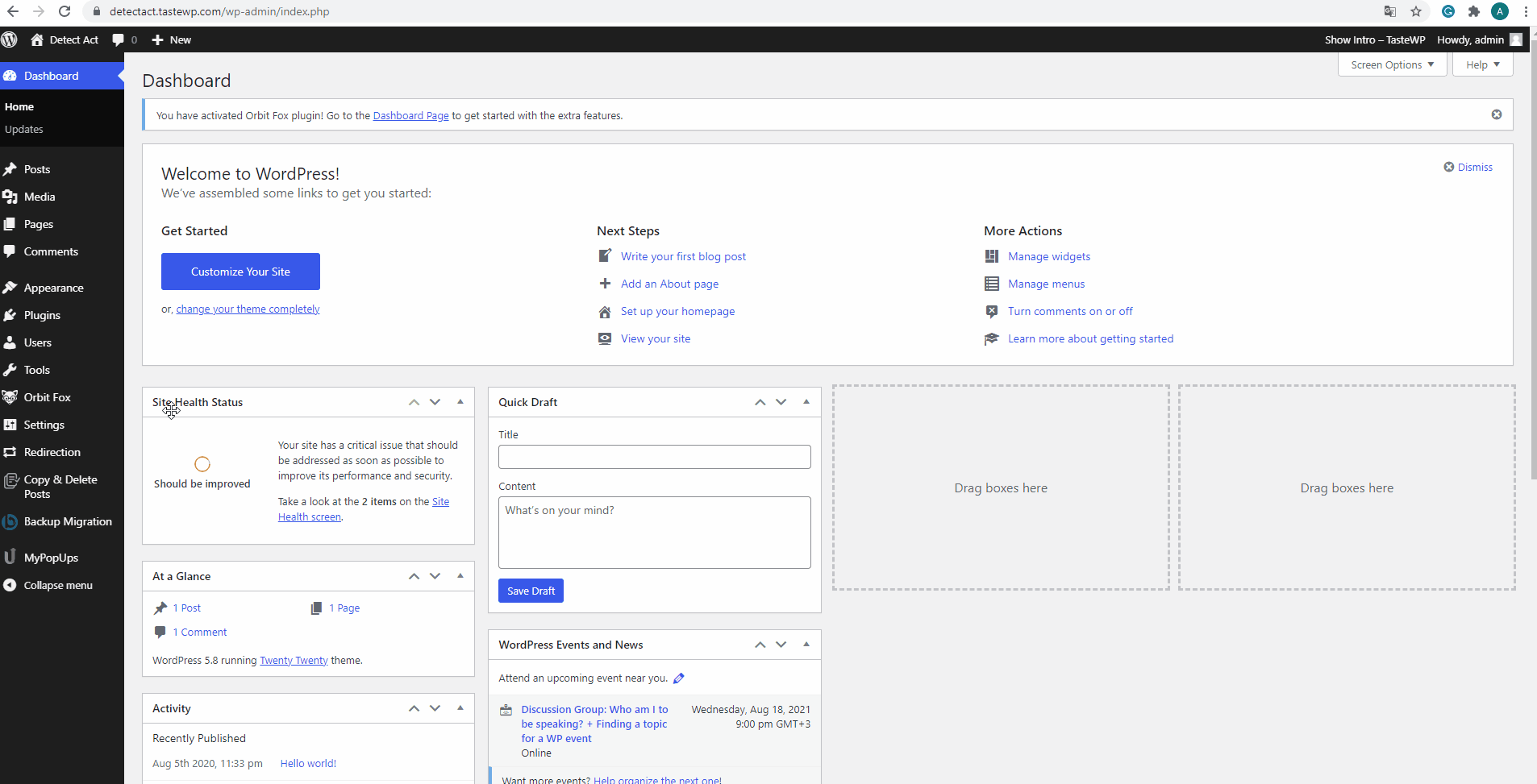Screen dimensions: 1537x784
Task: Move Activity panel down with arrow
Action: point(435,708)
